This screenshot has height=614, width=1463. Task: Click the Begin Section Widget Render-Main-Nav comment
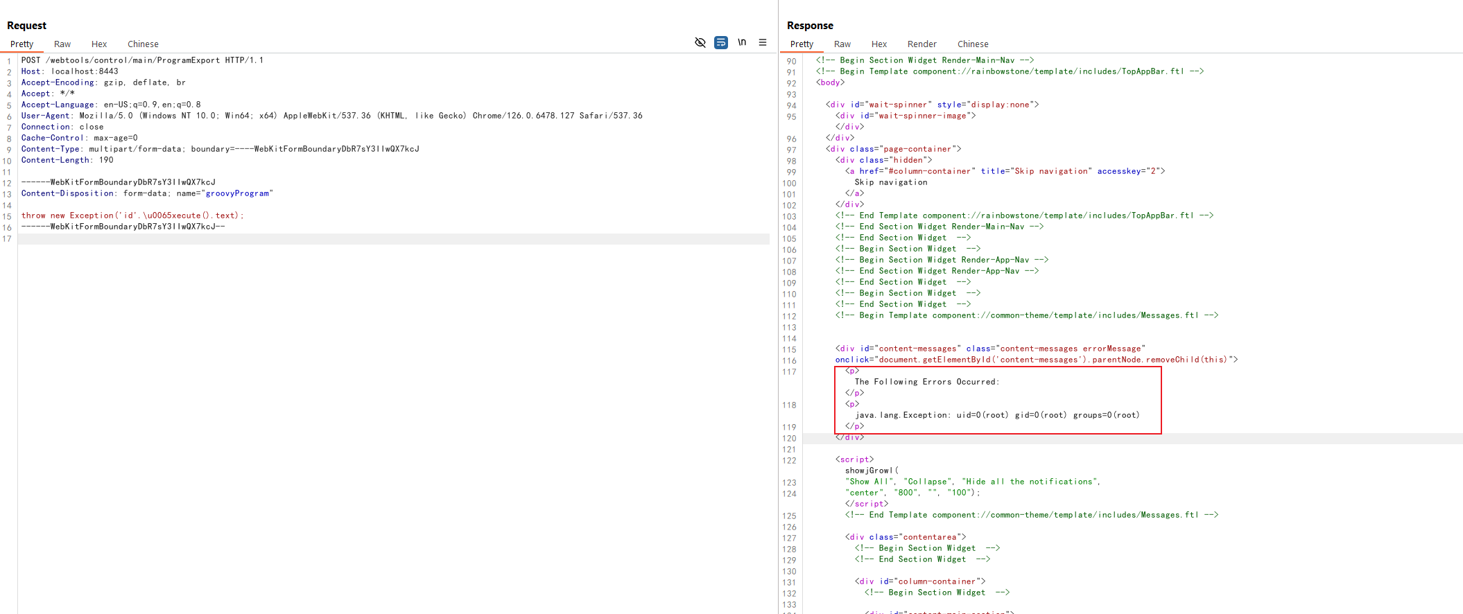point(924,60)
